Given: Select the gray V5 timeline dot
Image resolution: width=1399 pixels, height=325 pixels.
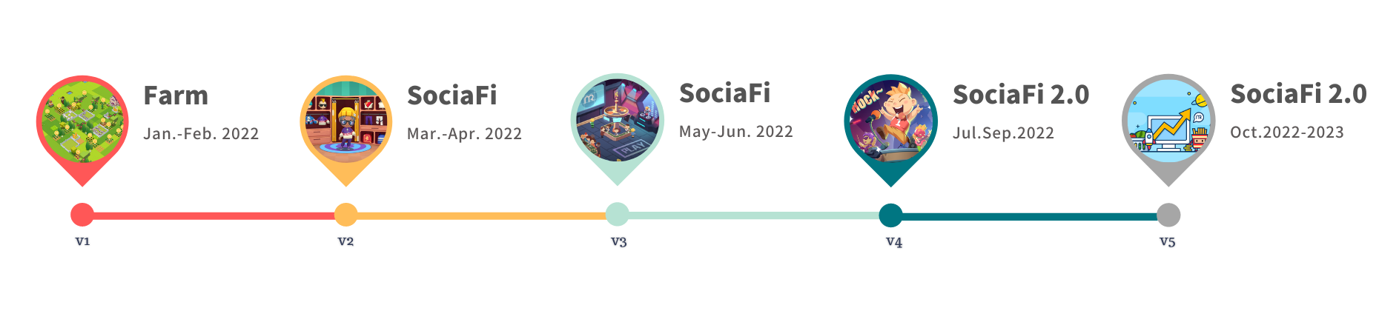Looking at the screenshot, I should tap(1168, 215).
